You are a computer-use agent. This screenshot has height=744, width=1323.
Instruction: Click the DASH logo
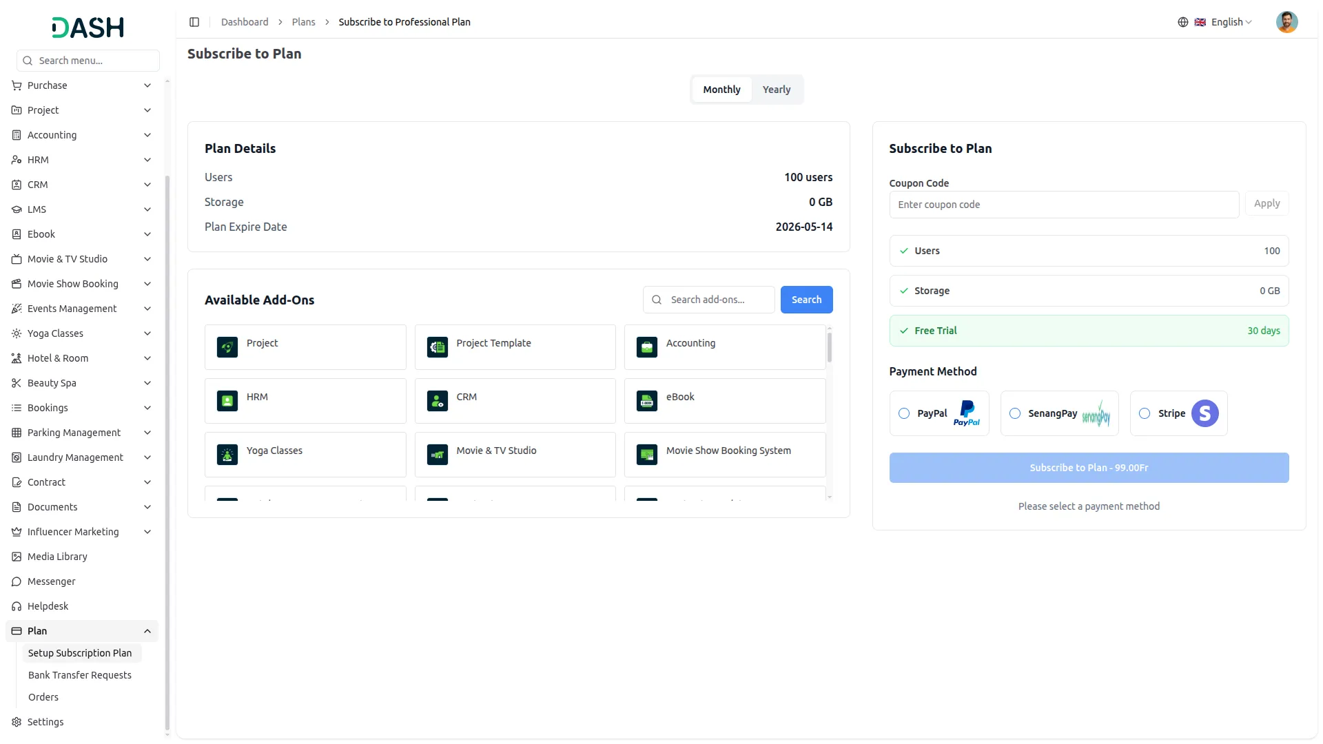click(88, 28)
